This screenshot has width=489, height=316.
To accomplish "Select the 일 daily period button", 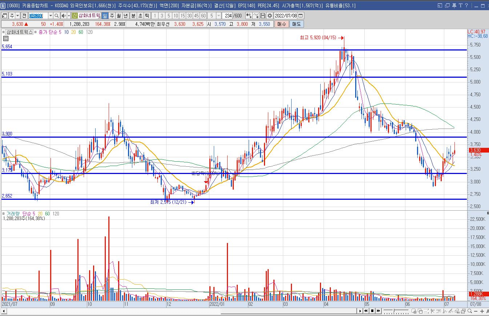I will point(105,16).
